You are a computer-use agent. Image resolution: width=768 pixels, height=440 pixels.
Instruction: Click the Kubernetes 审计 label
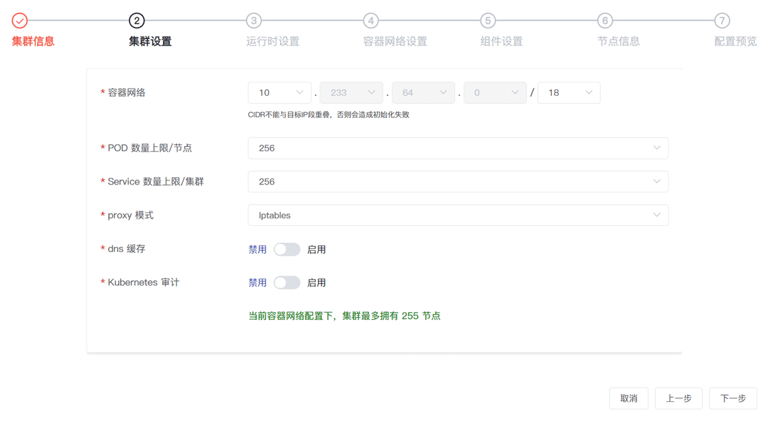pyautogui.click(x=143, y=282)
